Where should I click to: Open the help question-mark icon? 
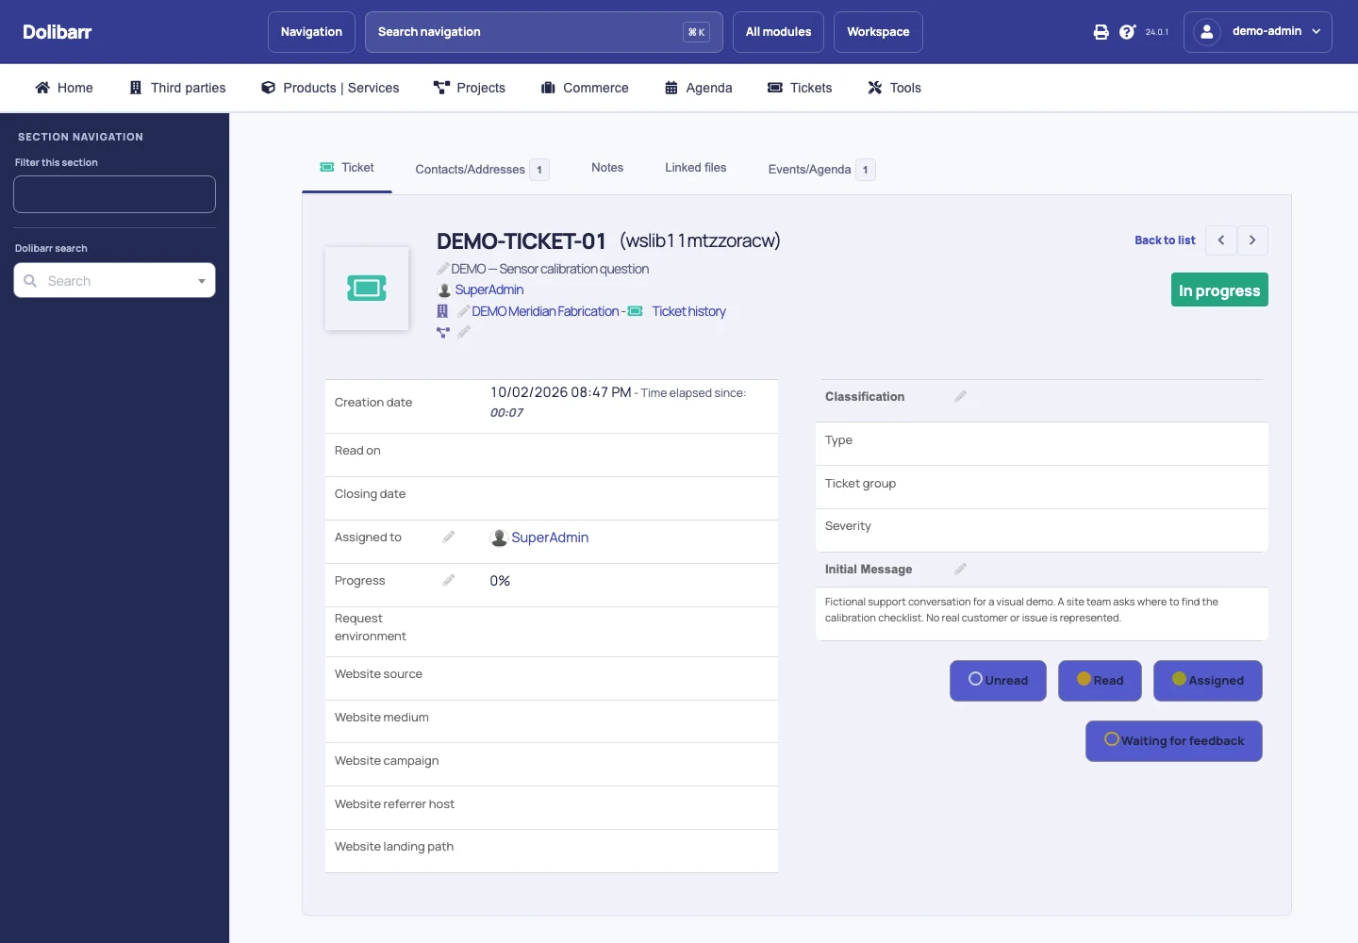coord(1127,32)
